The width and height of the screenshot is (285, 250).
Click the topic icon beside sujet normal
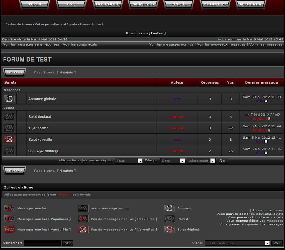click(9, 128)
